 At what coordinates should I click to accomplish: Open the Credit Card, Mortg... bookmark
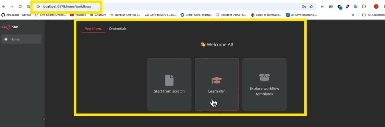pyautogui.click(x=196, y=15)
